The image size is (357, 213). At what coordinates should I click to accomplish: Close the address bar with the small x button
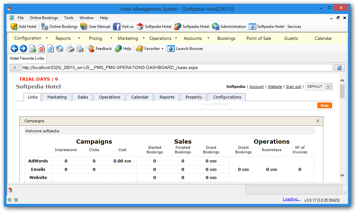pos(15,67)
